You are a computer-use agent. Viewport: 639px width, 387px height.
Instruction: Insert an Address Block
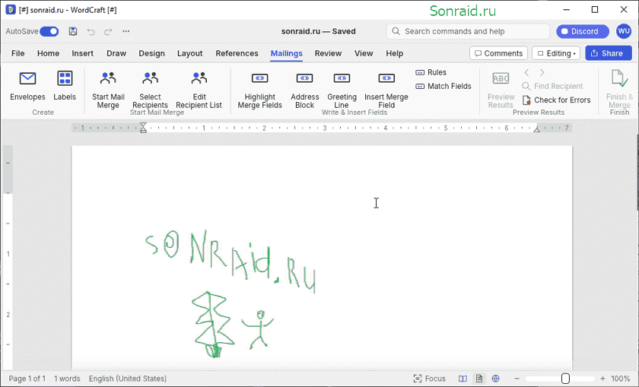[304, 90]
